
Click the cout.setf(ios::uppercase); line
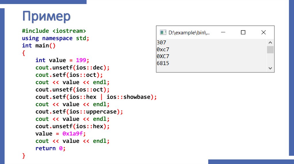79,112
